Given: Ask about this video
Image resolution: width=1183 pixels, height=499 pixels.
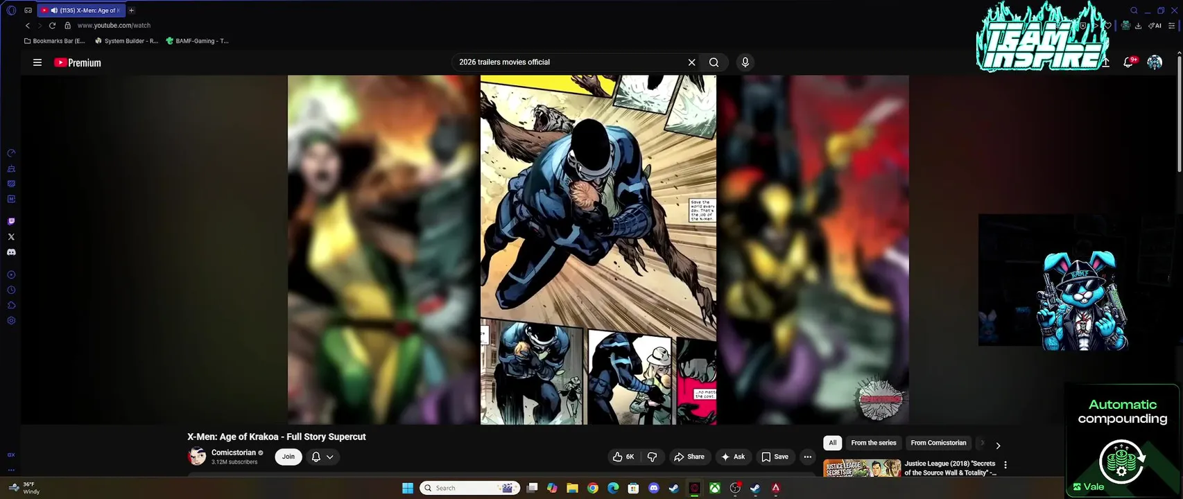Looking at the screenshot, I should pos(733,457).
